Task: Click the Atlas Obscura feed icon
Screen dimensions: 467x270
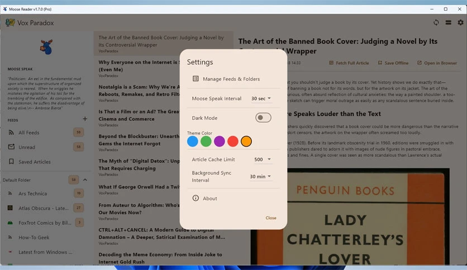Action: point(10,208)
